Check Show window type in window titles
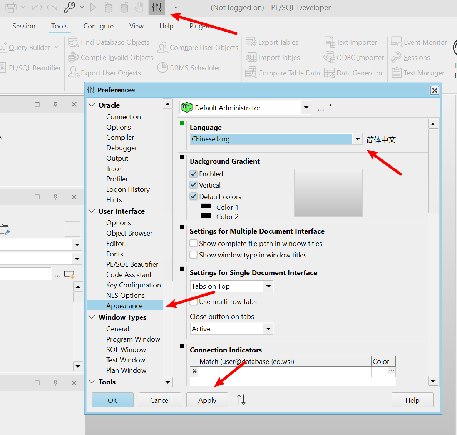 pos(194,255)
